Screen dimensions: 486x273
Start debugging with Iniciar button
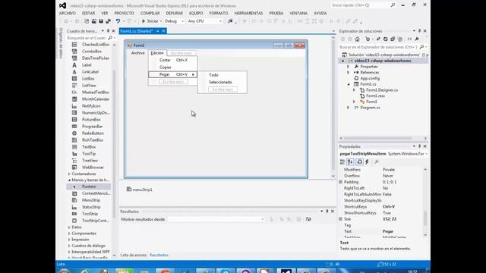pos(150,21)
